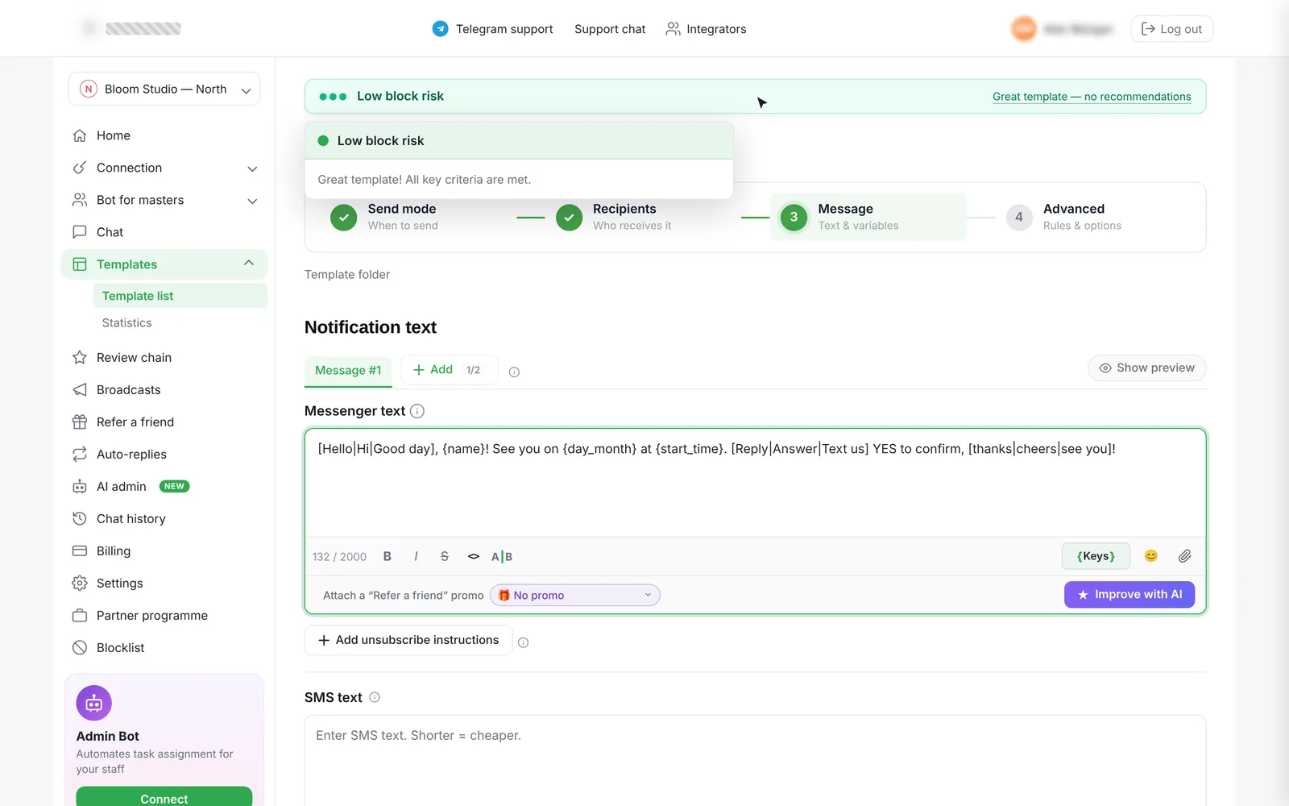Add another message variant tab

point(449,370)
